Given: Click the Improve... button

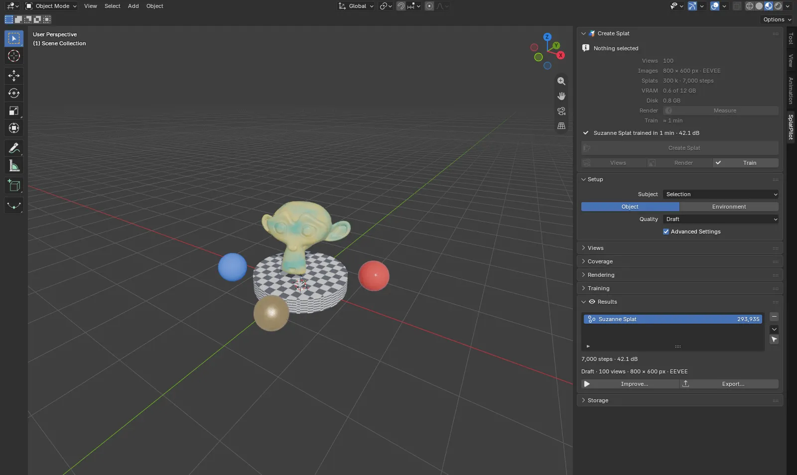Looking at the screenshot, I should [630, 384].
